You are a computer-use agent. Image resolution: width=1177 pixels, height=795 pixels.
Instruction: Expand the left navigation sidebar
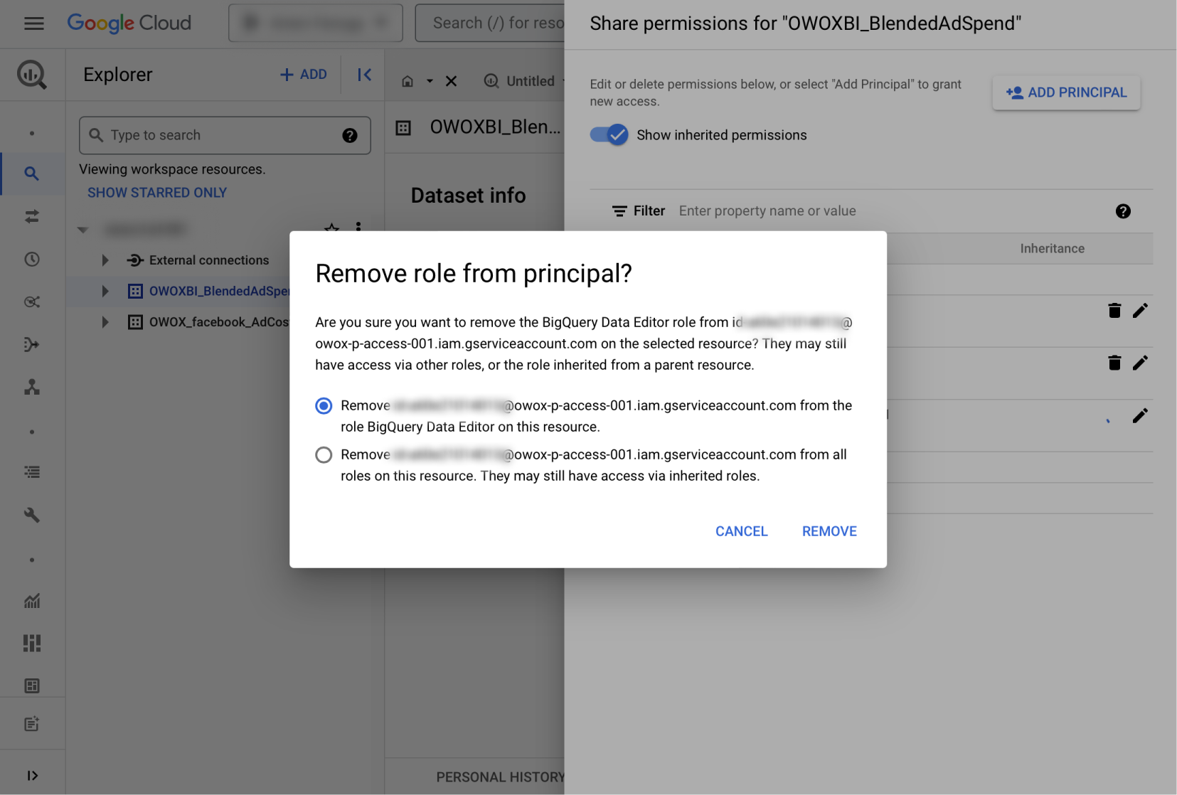pos(32,775)
